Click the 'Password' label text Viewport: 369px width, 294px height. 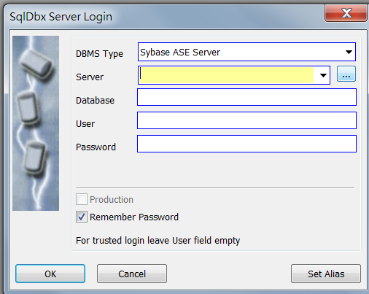pos(96,147)
